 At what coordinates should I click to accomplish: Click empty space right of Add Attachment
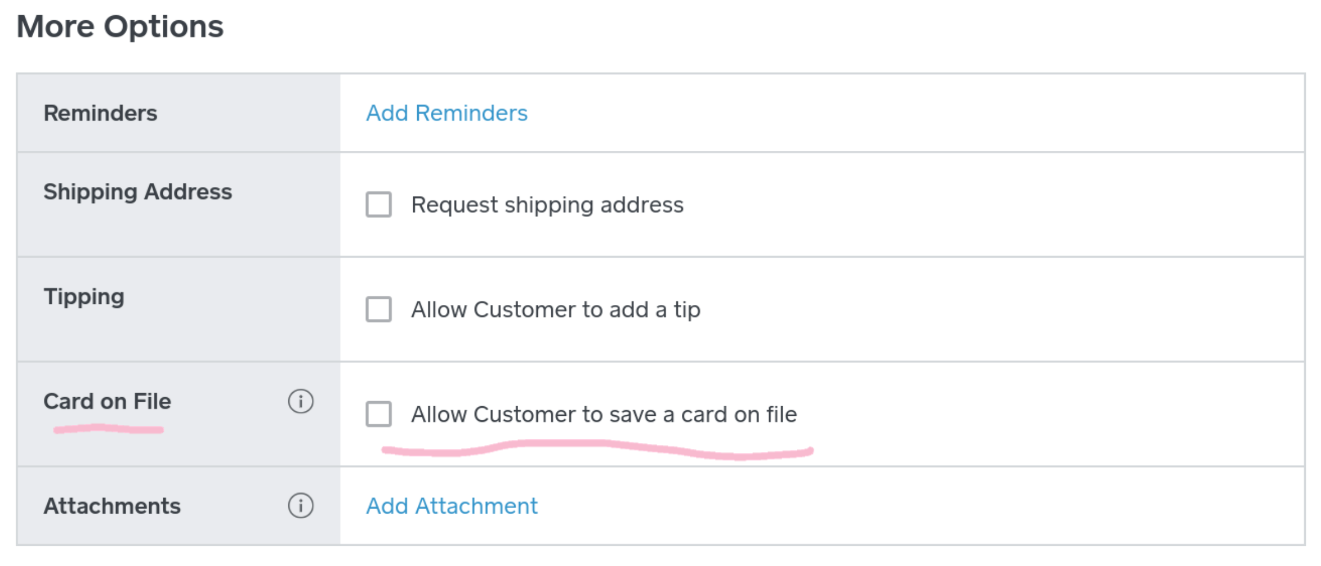pos(901,506)
